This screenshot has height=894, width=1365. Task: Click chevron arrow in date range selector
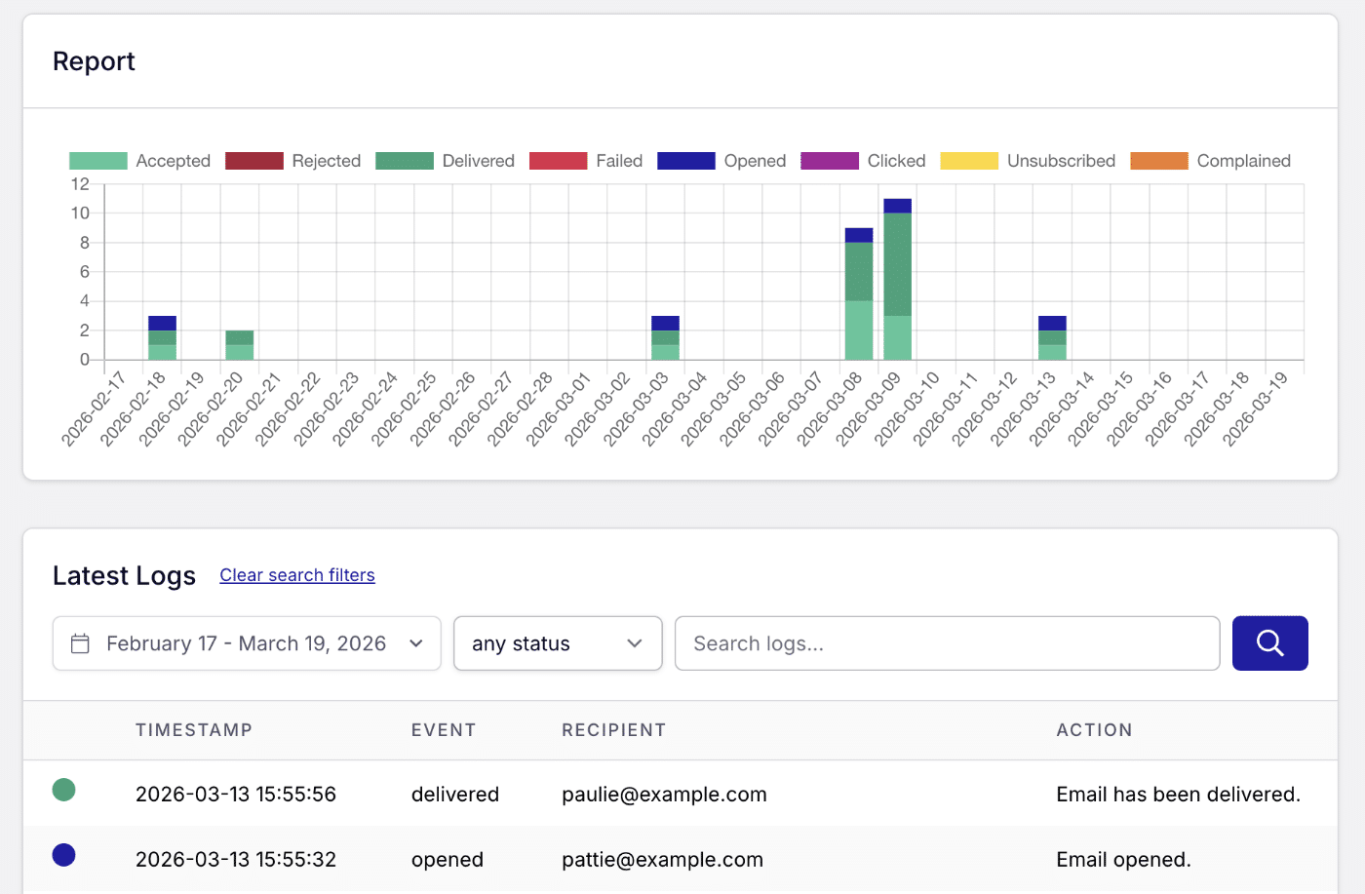tap(416, 643)
